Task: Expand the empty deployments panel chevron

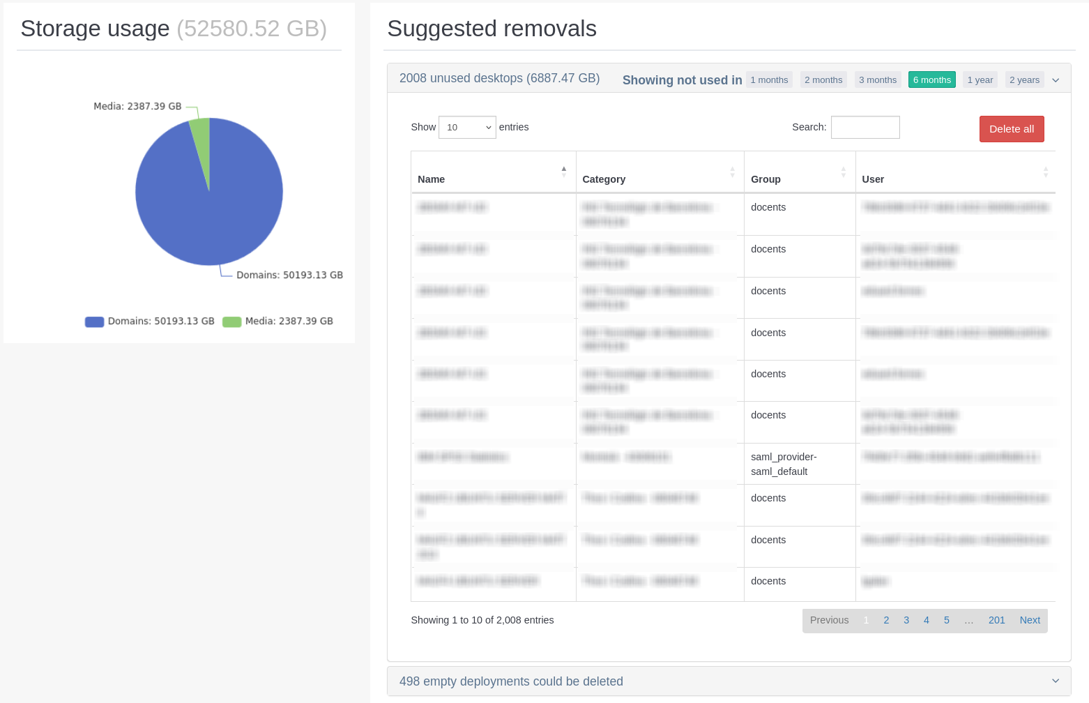Action: click(x=1056, y=681)
